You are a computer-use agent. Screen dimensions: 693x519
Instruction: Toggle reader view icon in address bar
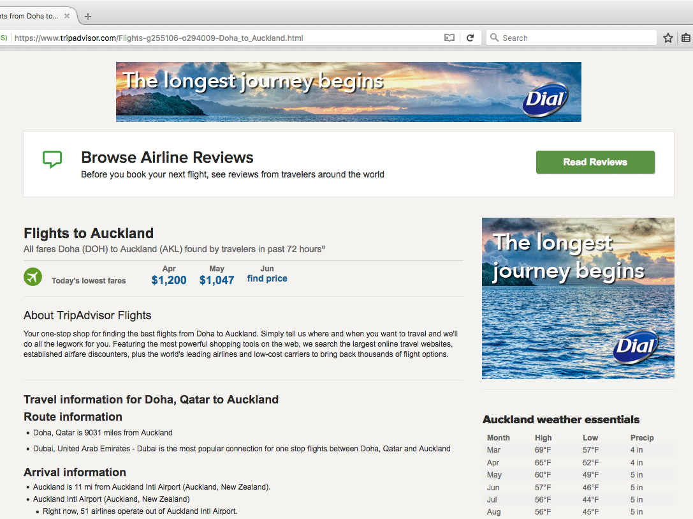point(449,38)
